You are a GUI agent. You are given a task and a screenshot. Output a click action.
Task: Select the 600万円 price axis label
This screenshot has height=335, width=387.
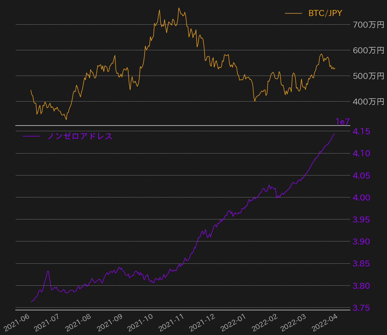[368, 50]
